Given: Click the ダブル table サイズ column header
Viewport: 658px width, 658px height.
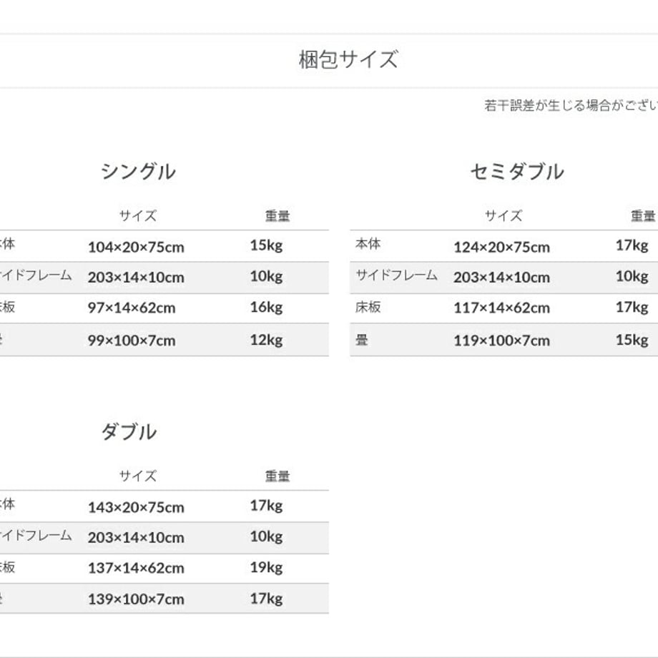Looking at the screenshot, I should pos(138,476).
